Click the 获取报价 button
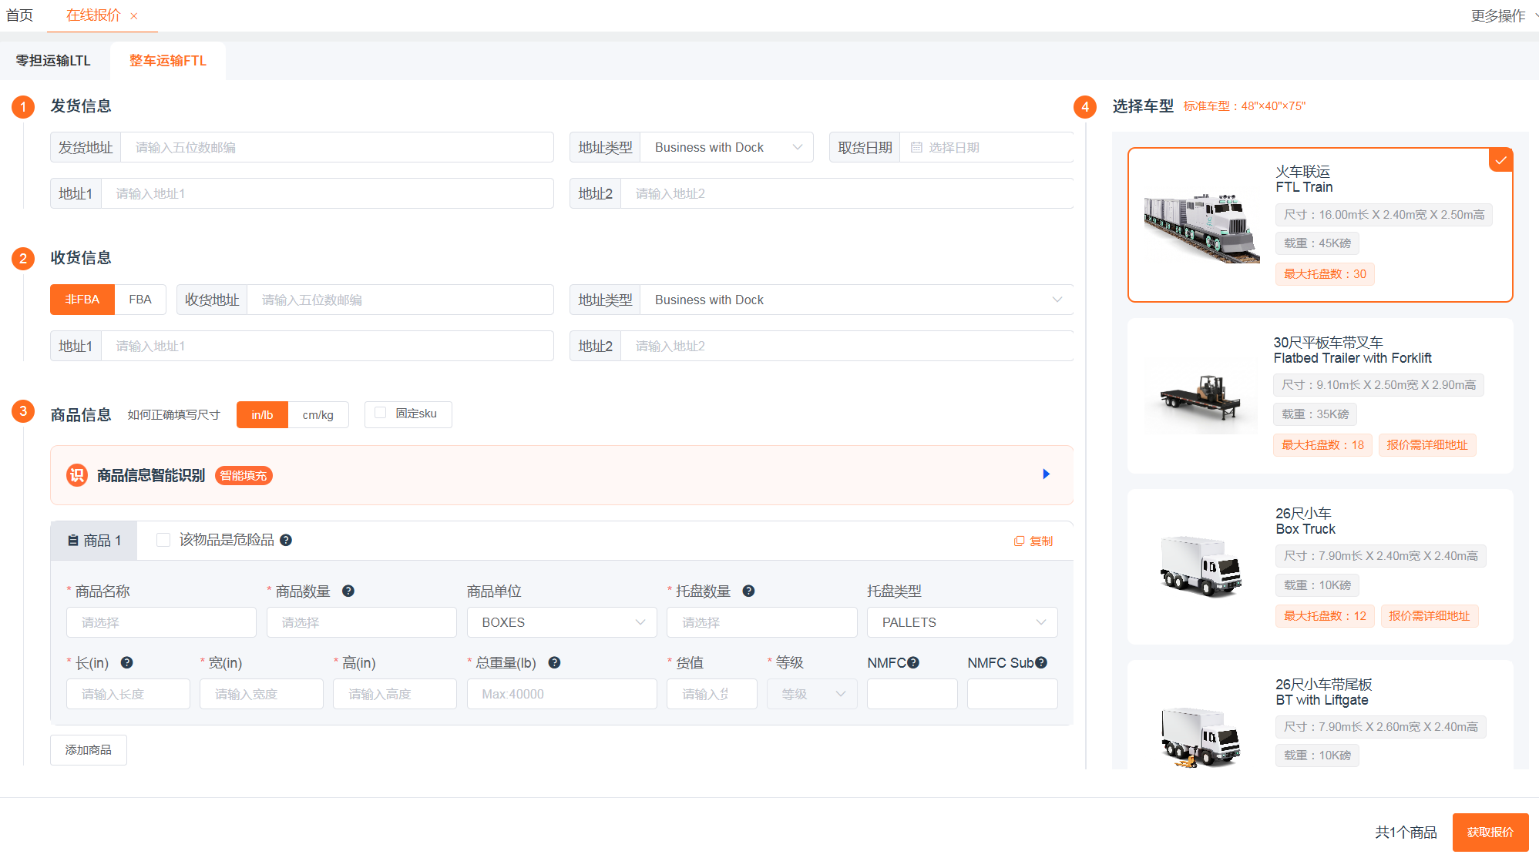 1490,833
